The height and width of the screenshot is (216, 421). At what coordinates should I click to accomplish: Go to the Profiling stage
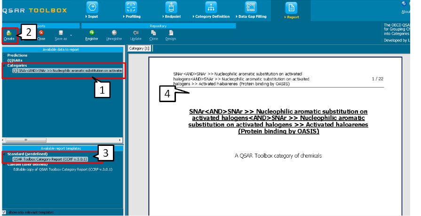coord(131,10)
